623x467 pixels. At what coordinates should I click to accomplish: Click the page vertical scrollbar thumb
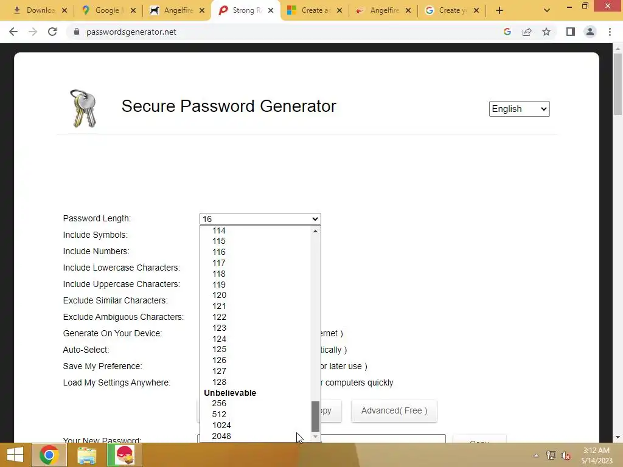click(618, 83)
